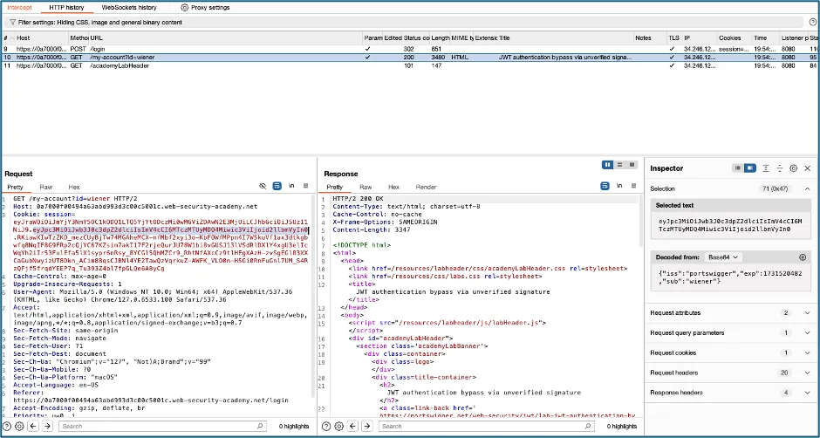The image size is (820, 438).
Task: Go to previous match in Response search
Action: 353,426
